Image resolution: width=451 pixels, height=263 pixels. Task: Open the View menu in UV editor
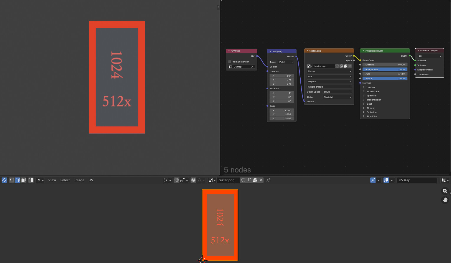pyautogui.click(x=52, y=180)
